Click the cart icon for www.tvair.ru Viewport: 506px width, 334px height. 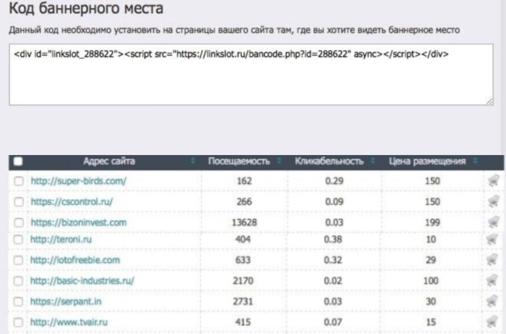pos(493,322)
